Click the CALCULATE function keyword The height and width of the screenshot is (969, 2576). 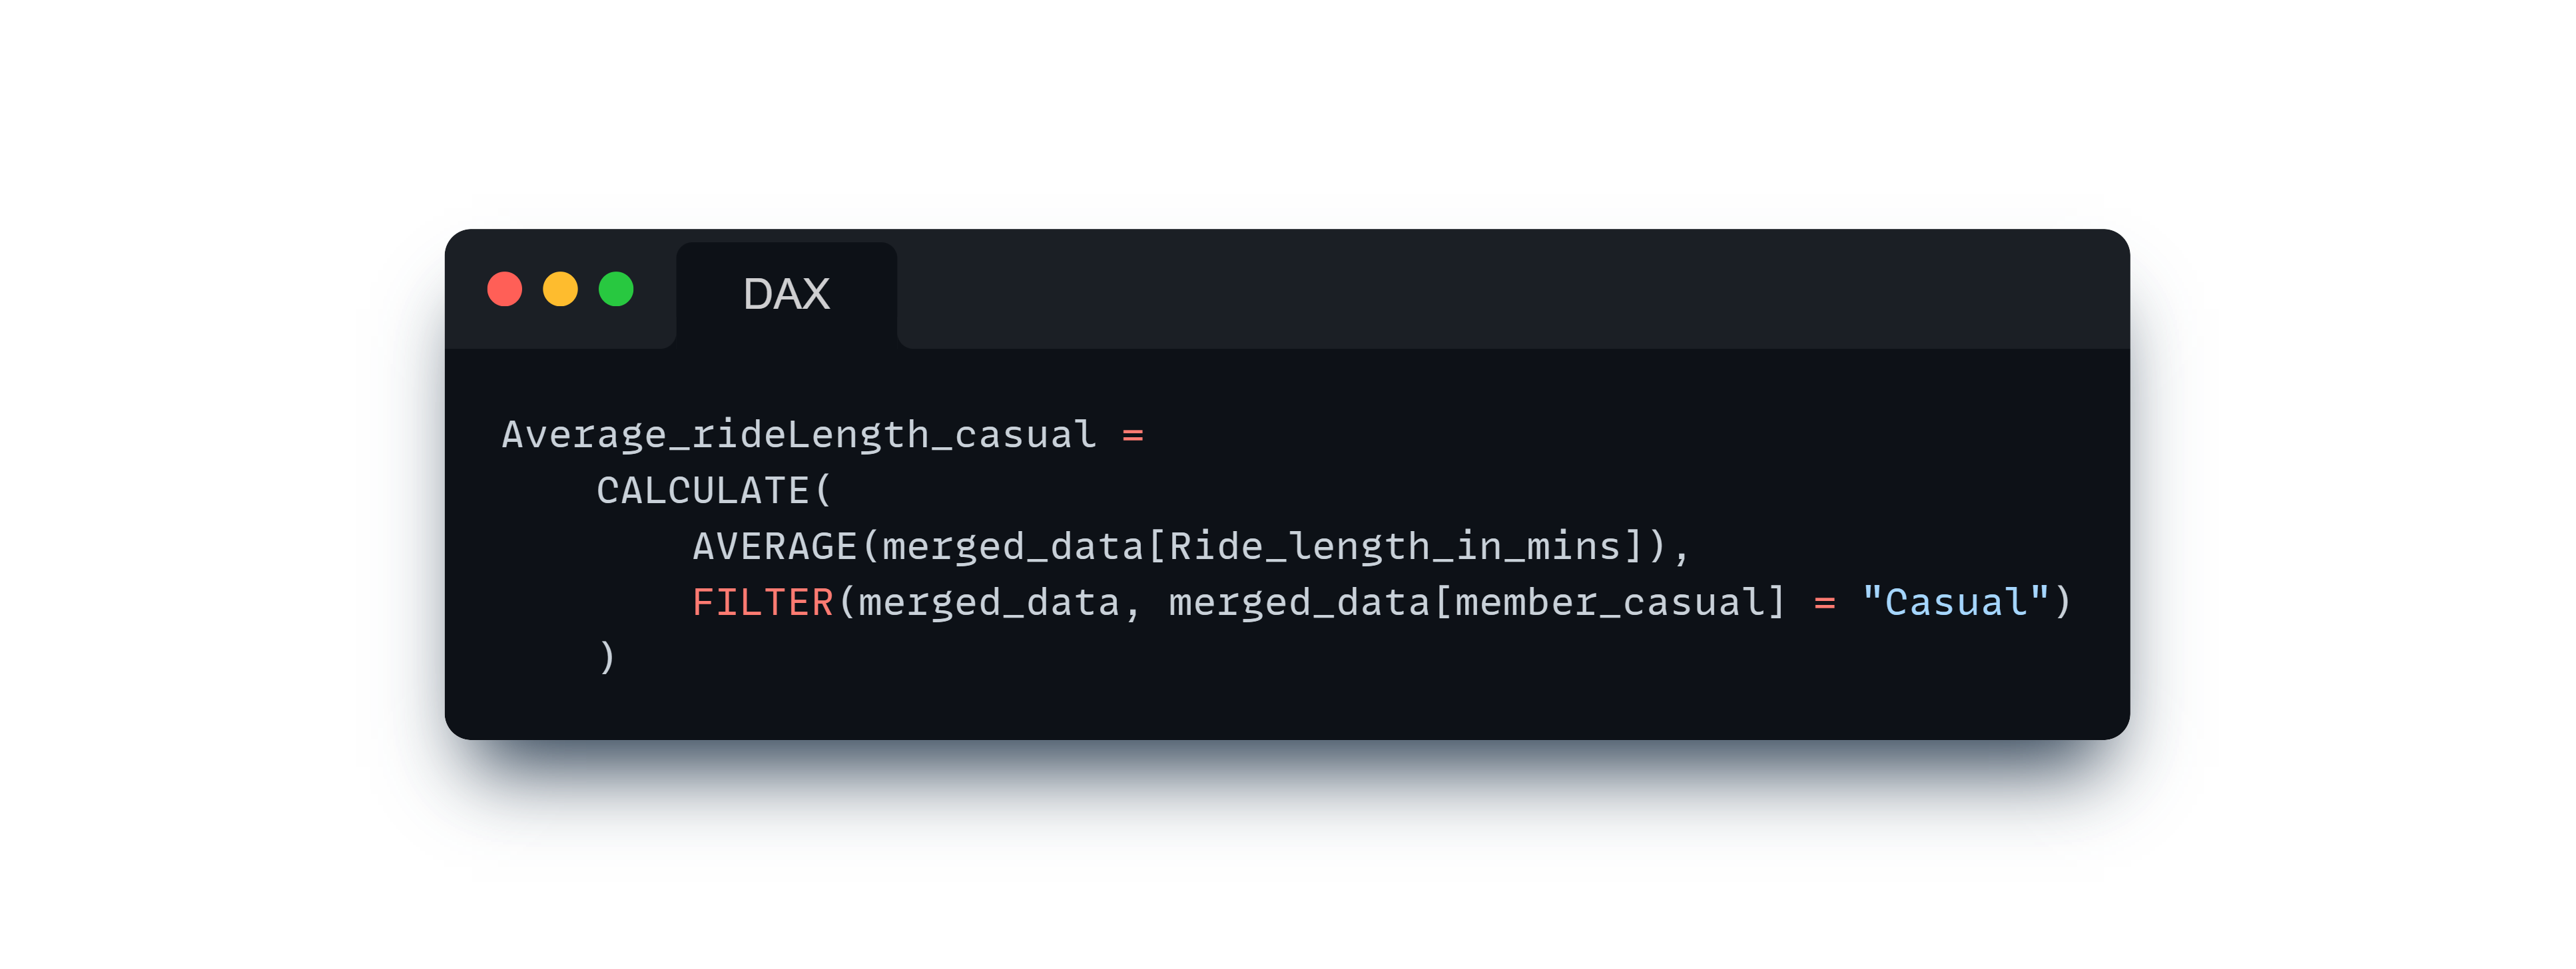coord(703,492)
